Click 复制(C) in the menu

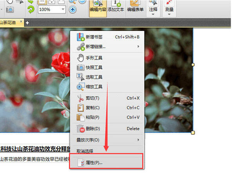[x=107, y=108]
